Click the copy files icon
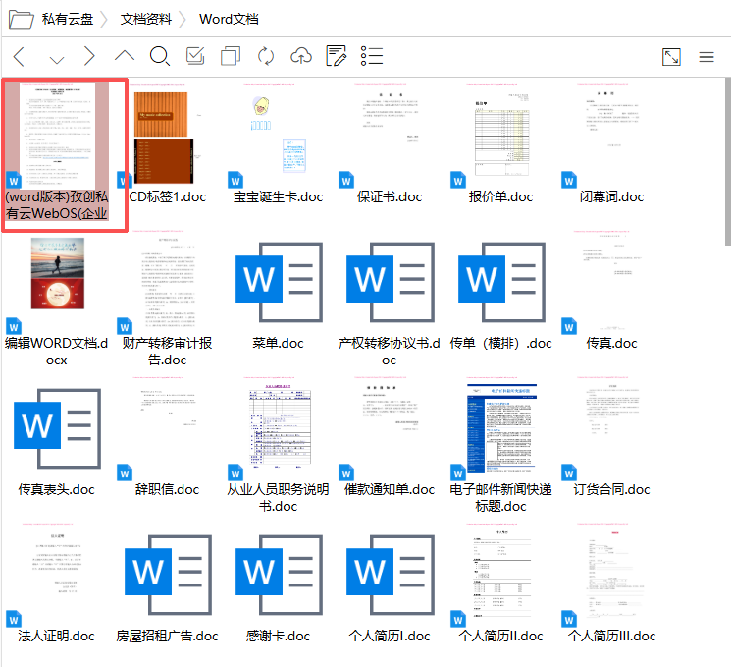 click(x=231, y=56)
